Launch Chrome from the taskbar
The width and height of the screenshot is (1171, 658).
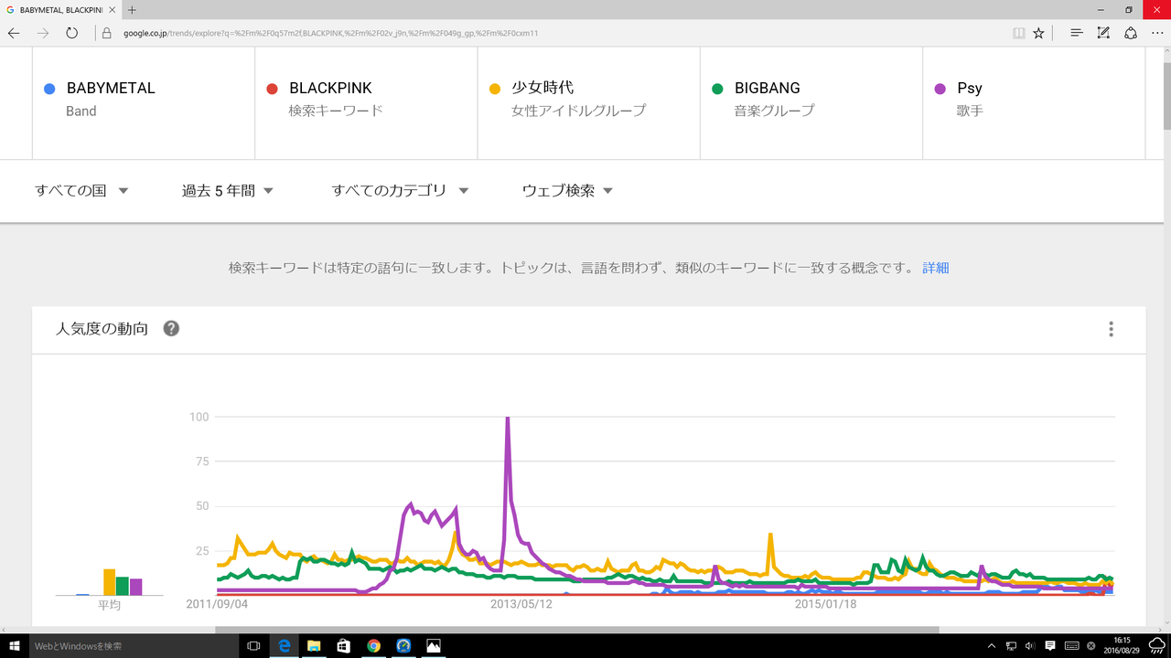pyautogui.click(x=373, y=645)
